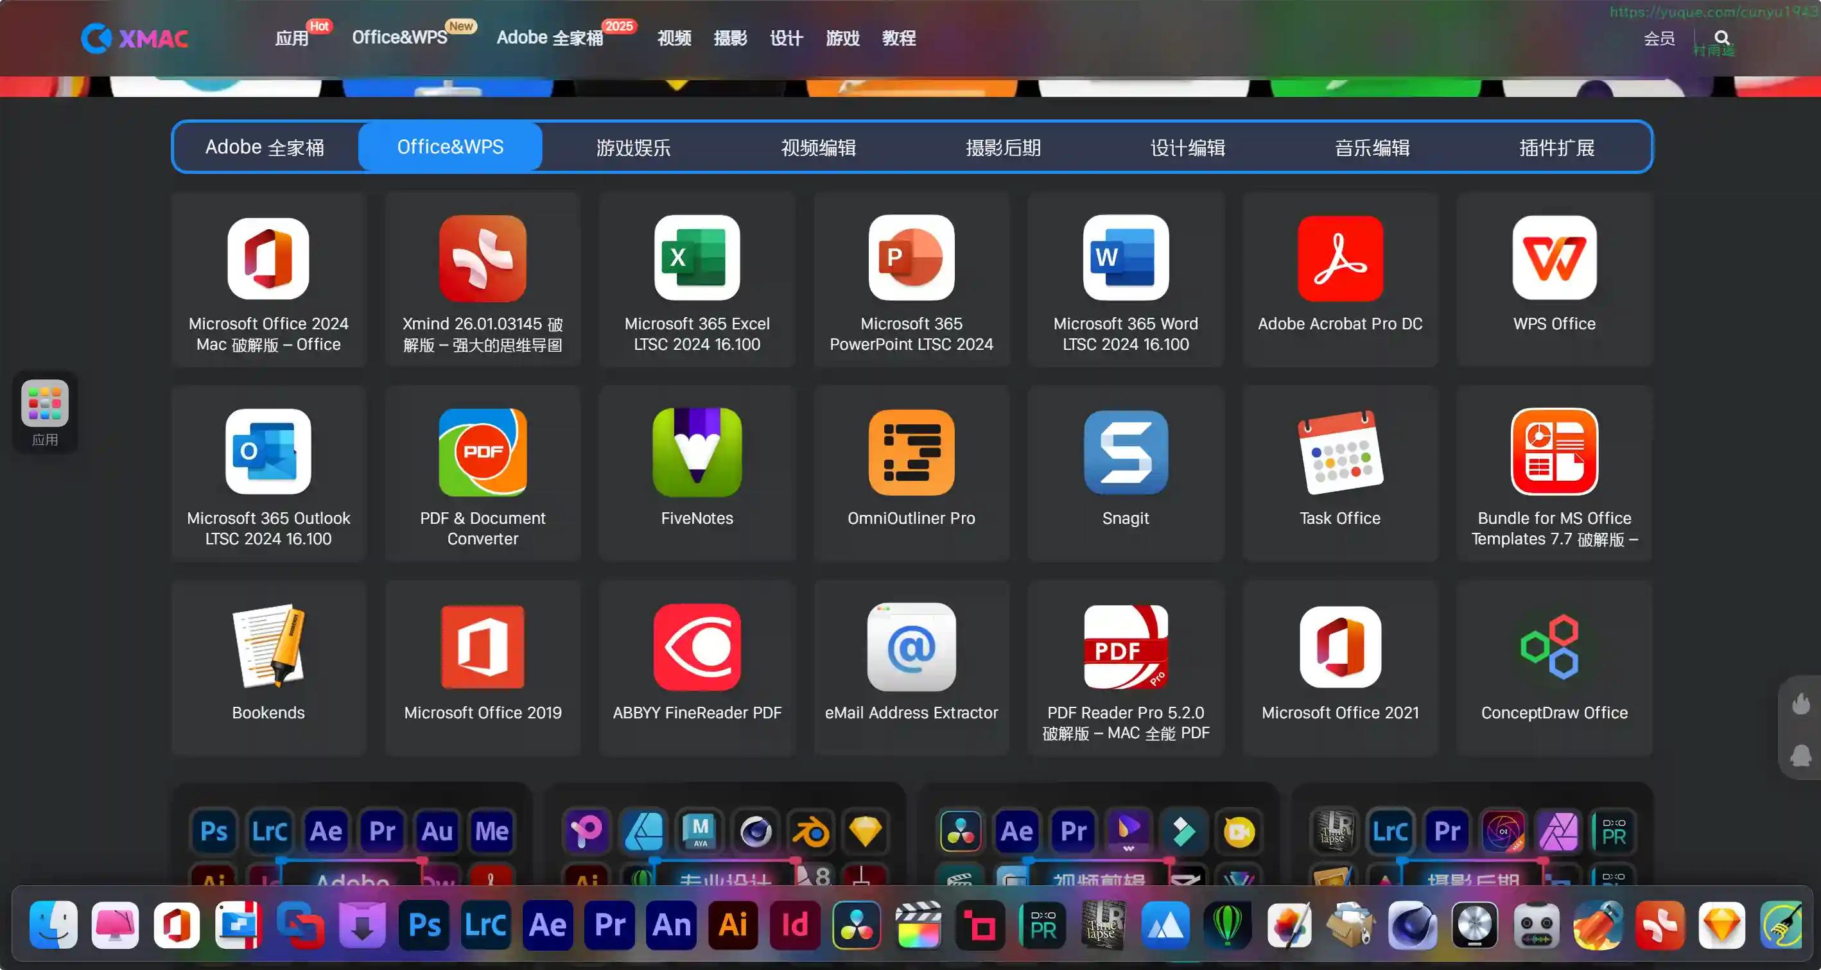Open Photoshop icon in the bottom dock
This screenshot has width=1821, height=970.
(424, 925)
